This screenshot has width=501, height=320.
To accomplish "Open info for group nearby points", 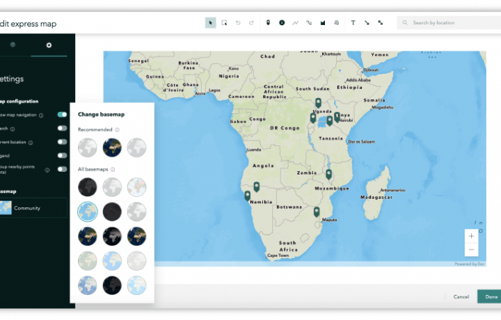I will [x=47, y=170].
